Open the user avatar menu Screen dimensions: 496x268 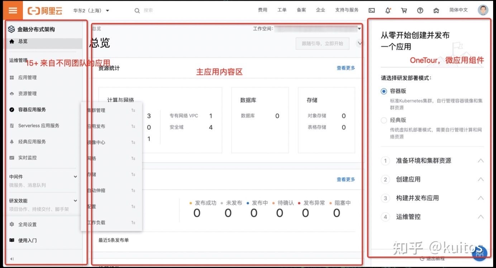point(483,10)
